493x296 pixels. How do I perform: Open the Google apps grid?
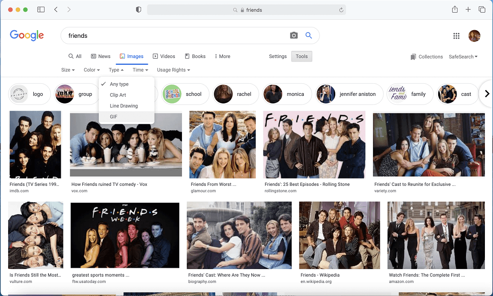[x=456, y=36]
